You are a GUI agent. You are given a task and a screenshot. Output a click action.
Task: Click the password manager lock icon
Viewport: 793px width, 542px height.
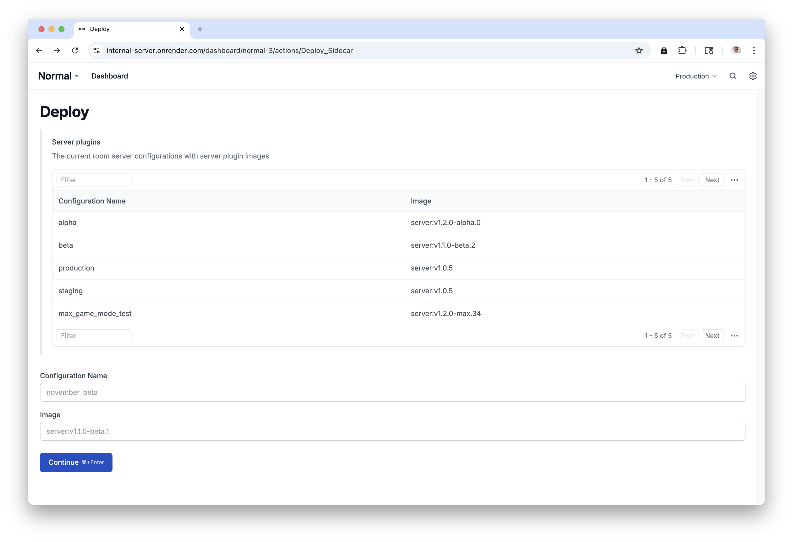(664, 50)
